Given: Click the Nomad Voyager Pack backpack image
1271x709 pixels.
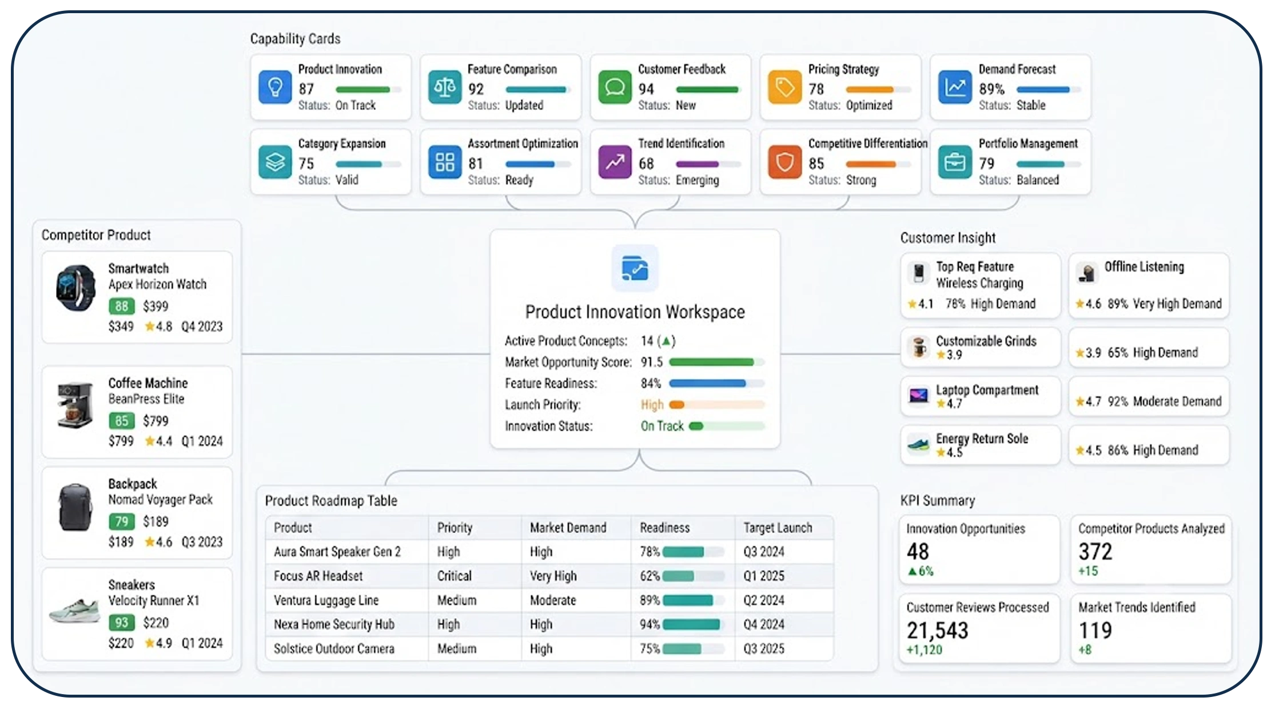Looking at the screenshot, I should (75, 507).
